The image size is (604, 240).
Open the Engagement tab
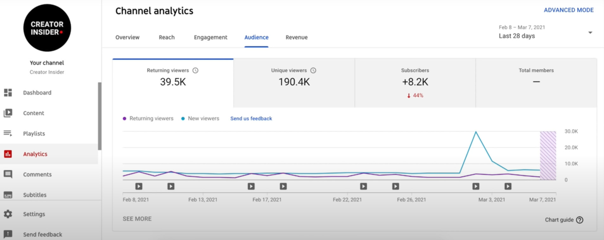click(210, 37)
